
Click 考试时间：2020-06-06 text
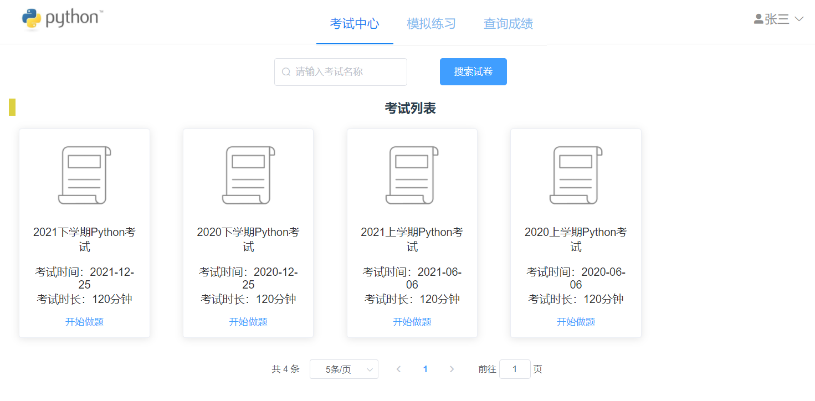coord(576,278)
